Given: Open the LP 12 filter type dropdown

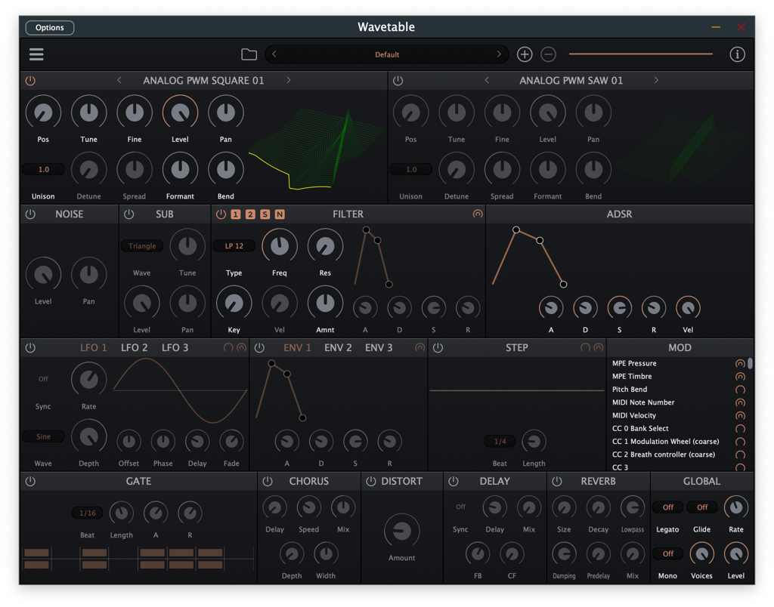Looking at the screenshot, I should tap(234, 245).
